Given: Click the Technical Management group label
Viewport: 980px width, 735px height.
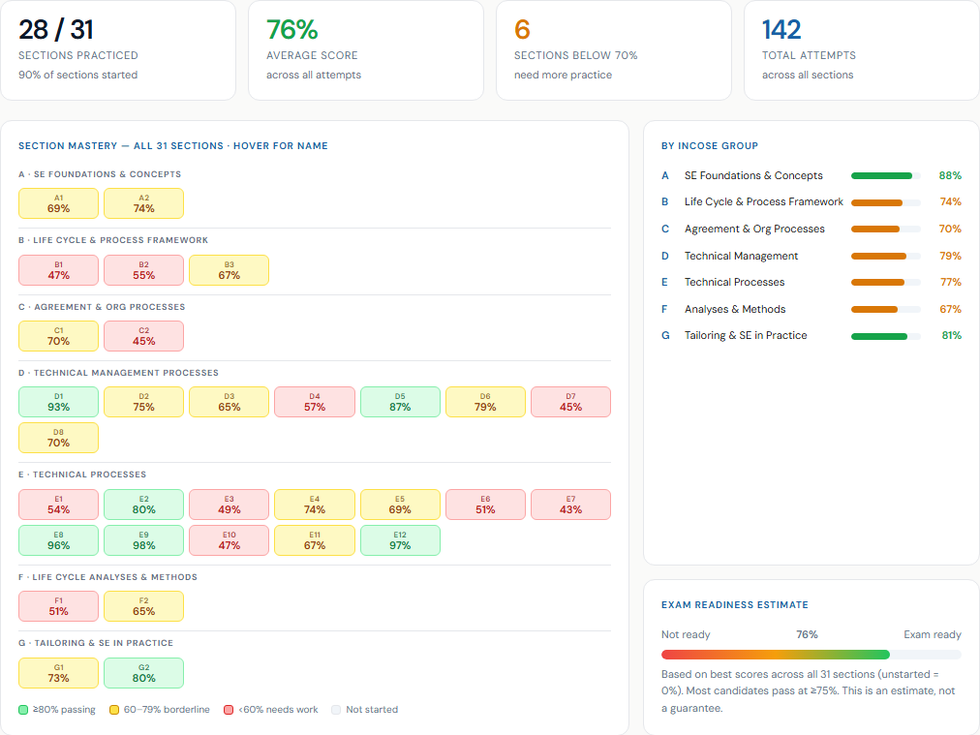Looking at the screenshot, I should [x=741, y=256].
